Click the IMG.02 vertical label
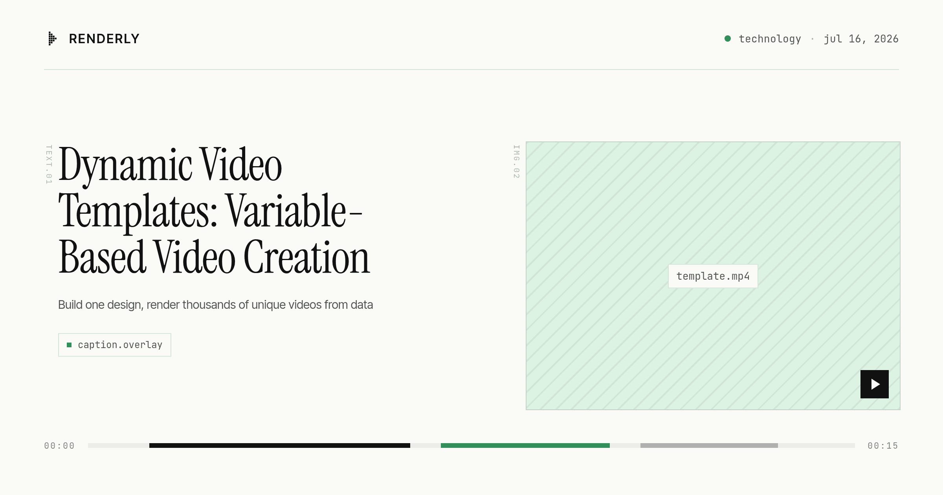The width and height of the screenshot is (943, 495). [516, 162]
